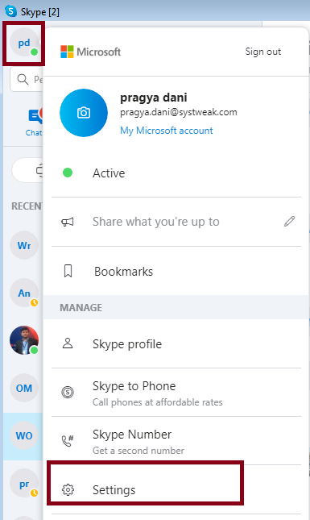The width and height of the screenshot is (310, 520).
Task: Click Share what you're up to field
Action: [x=156, y=222]
